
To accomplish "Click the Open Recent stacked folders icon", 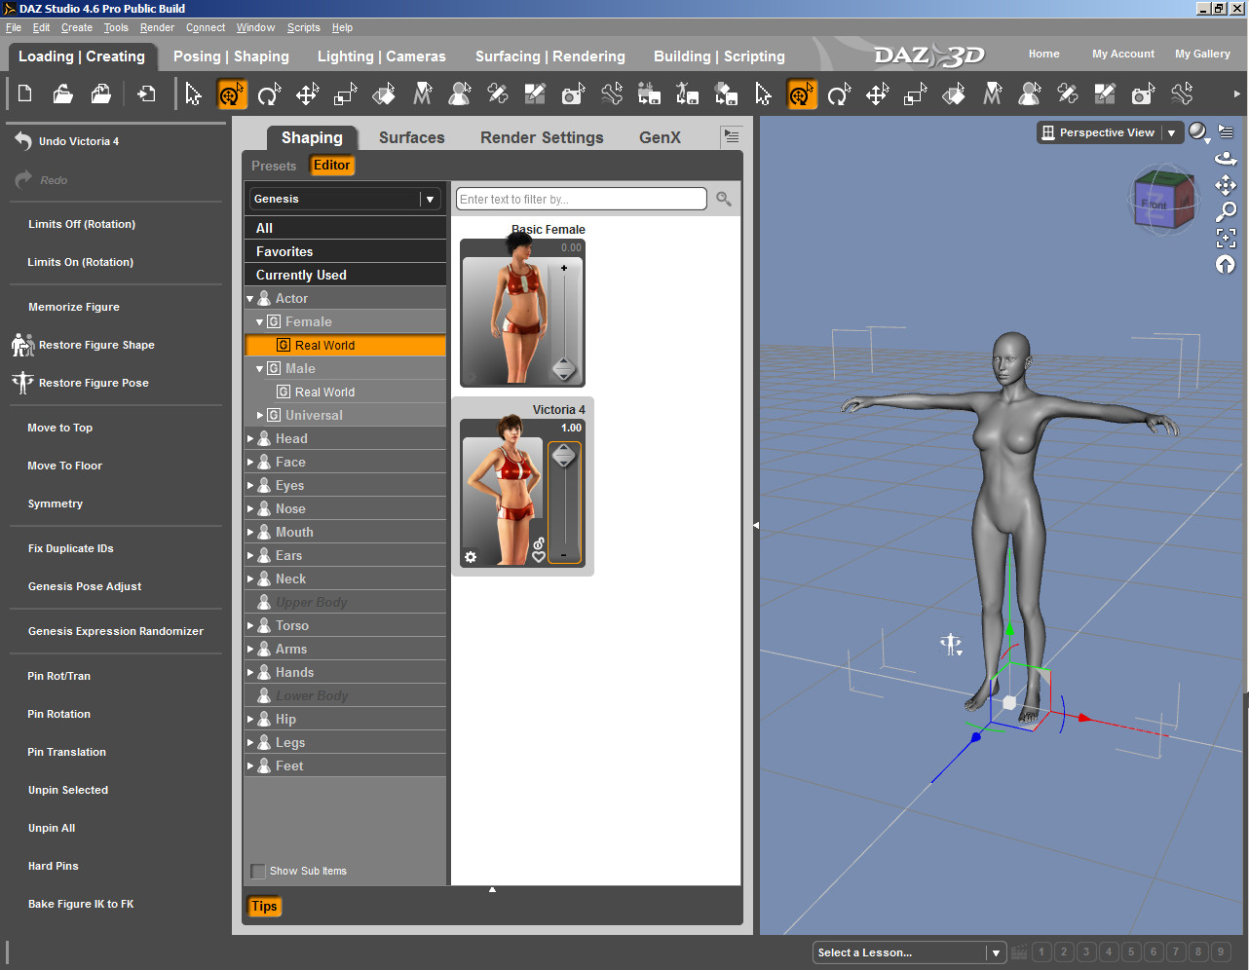I will point(100,93).
